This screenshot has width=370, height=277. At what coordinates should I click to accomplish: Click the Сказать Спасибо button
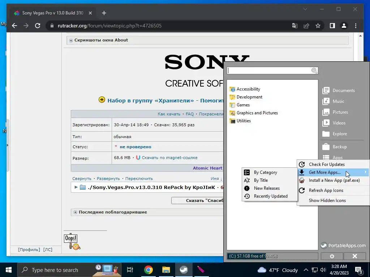point(197,201)
